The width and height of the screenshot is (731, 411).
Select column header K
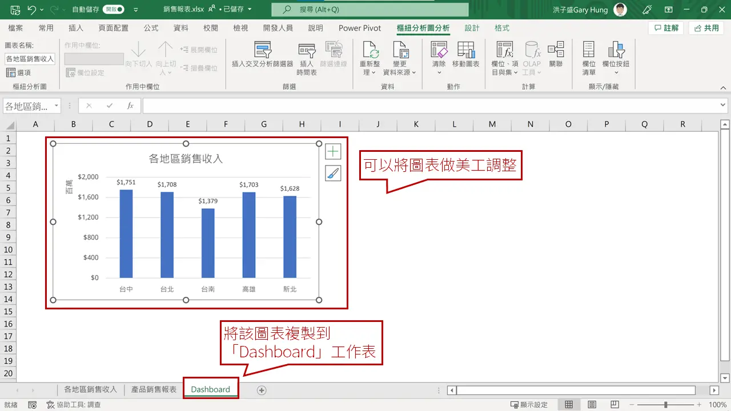click(x=416, y=124)
